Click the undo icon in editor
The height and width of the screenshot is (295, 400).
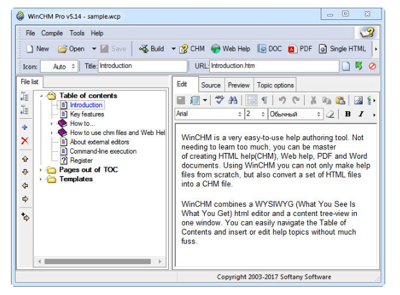pos(282,100)
